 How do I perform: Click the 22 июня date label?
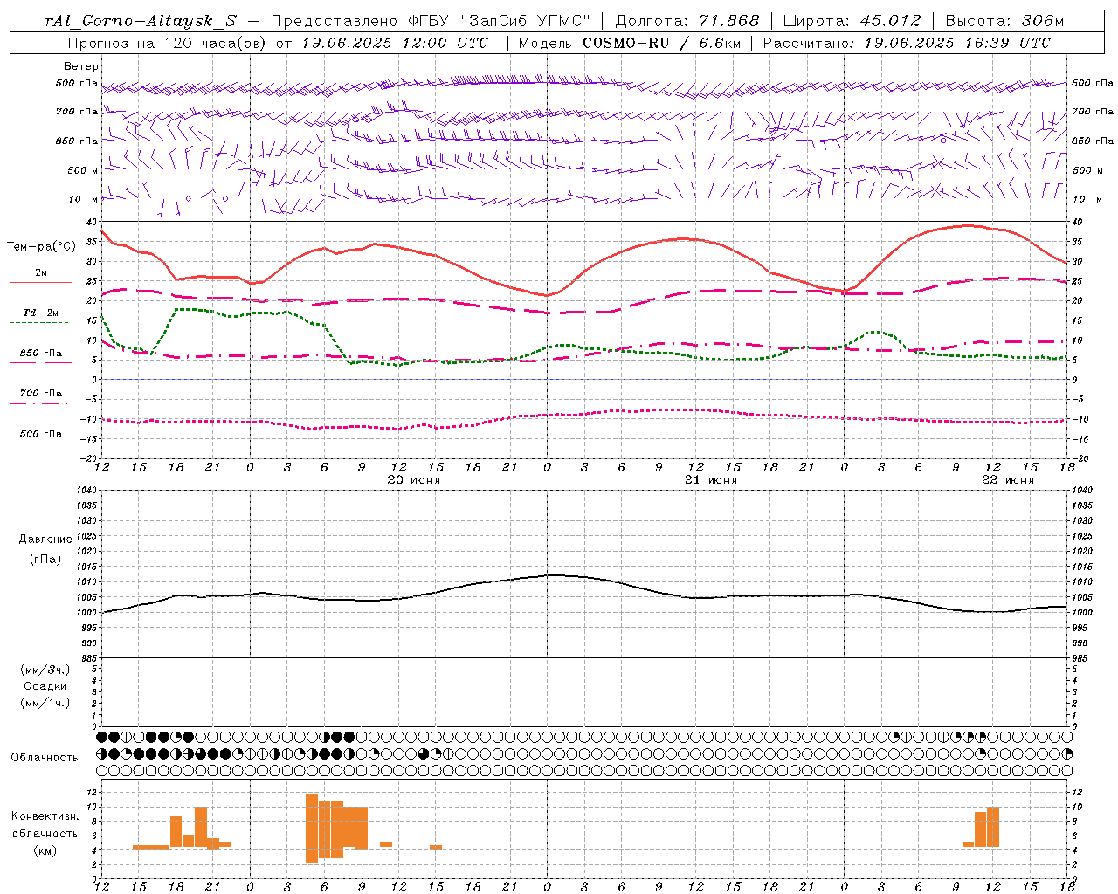tap(1008, 479)
